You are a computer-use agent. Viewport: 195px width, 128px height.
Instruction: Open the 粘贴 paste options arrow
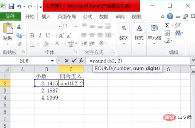coord(8,44)
